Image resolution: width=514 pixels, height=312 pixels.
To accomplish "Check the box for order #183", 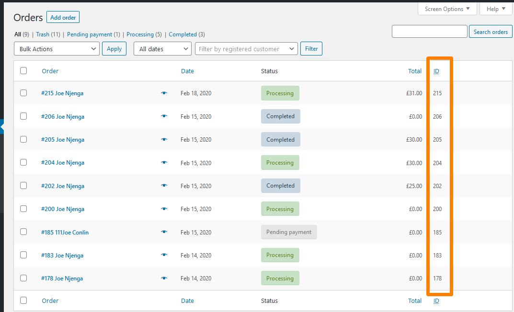I will point(23,255).
